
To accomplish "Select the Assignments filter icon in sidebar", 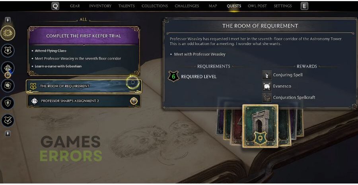I will coord(8,68).
